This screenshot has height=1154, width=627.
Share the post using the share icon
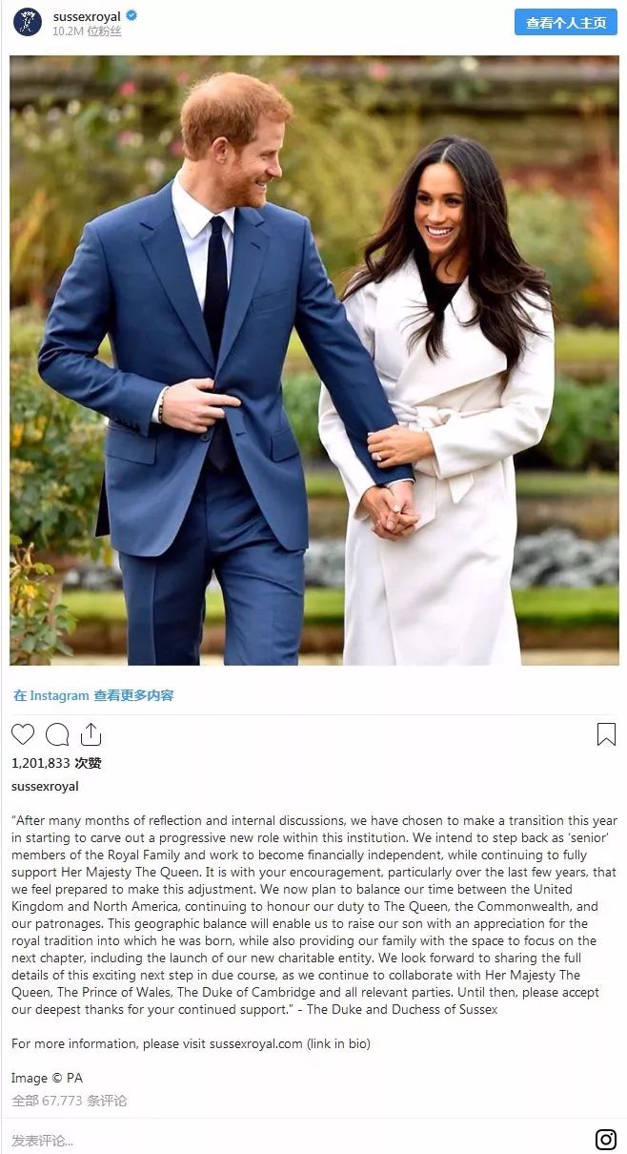91,733
